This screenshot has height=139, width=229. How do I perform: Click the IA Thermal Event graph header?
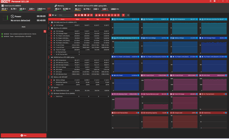tap(213, 94)
